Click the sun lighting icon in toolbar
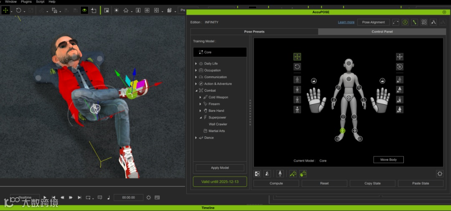 pyautogui.click(x=116, y=10)
